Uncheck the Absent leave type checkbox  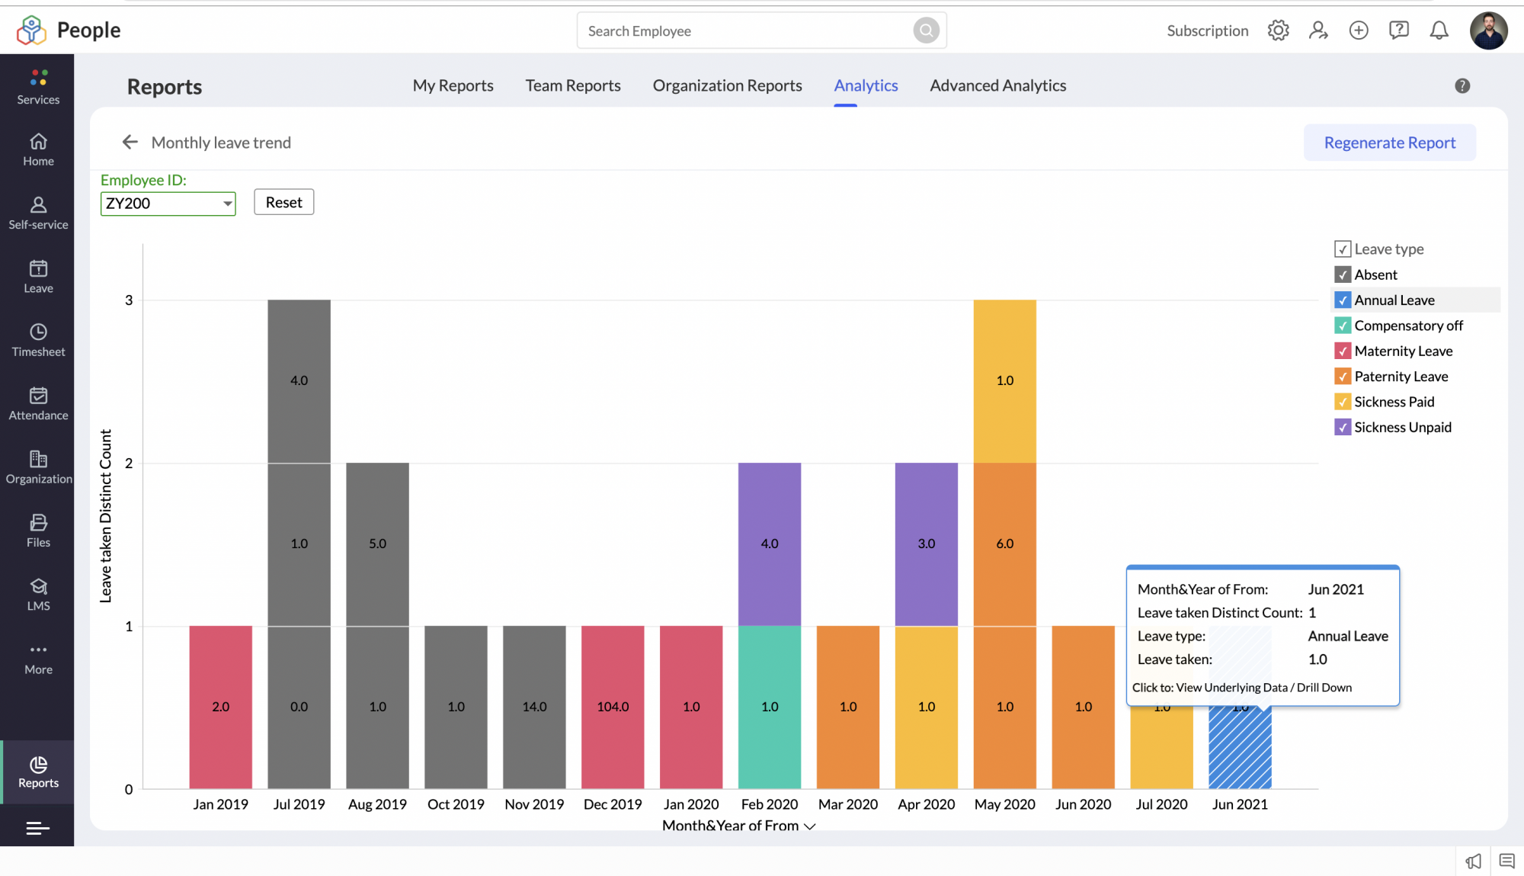coord(1343,274)
